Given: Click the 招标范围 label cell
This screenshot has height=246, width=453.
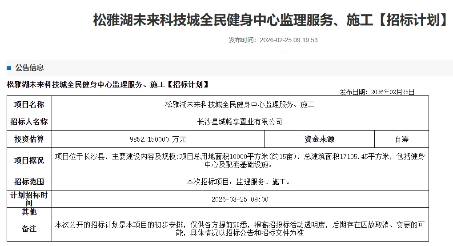Looking at the screenshot, I should coord(29,182).
